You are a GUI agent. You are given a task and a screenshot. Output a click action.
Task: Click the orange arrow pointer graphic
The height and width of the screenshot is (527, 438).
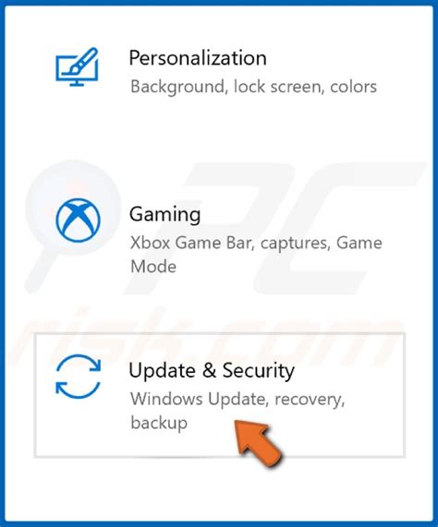(x=258, y=443)
